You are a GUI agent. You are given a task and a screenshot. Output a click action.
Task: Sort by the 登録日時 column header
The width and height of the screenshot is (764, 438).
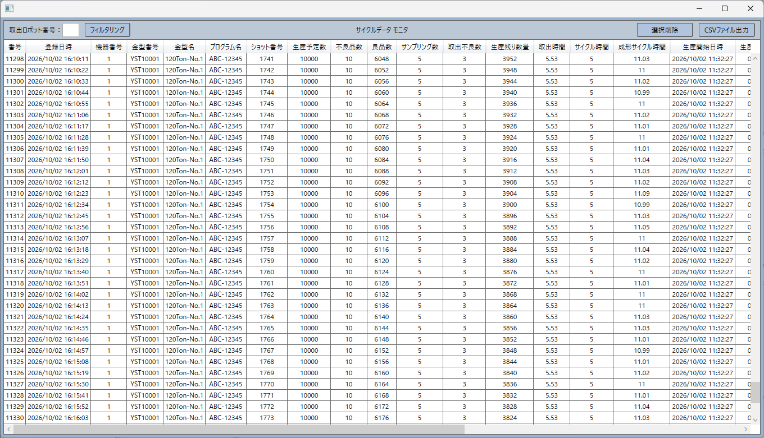pos(58,47)
